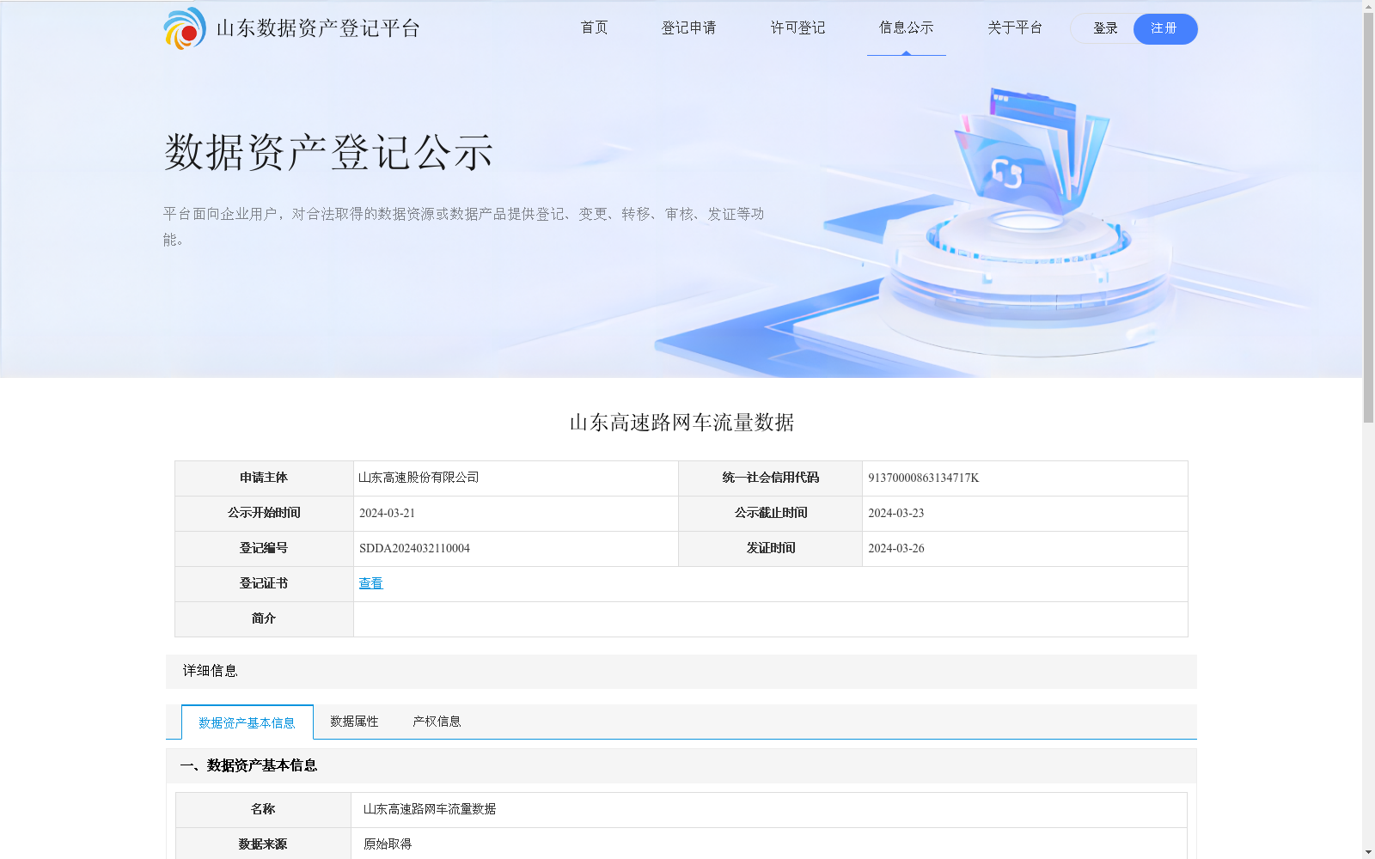Click the 登记编号 label cell
The width and height of the screenshot is (1375, 859).
264,549
